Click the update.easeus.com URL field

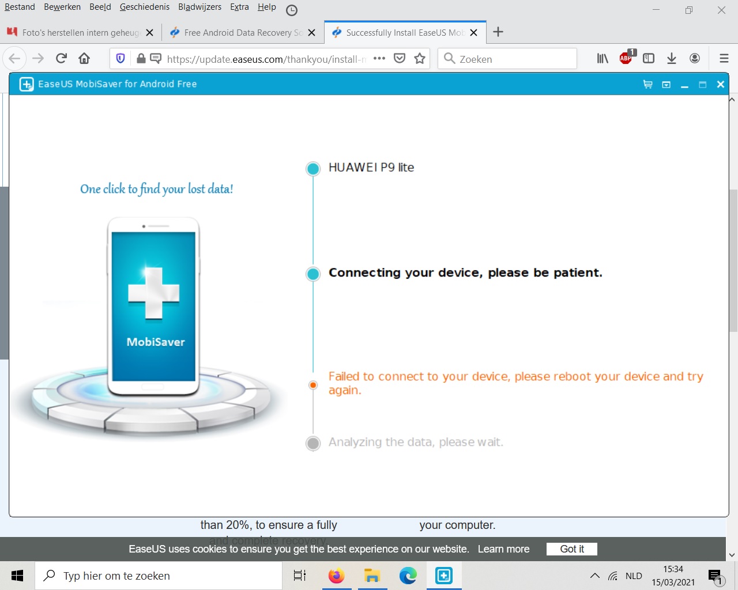[x=266, y=59]
